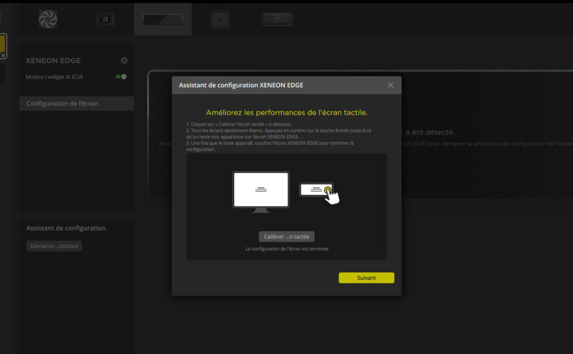The image size is (573, 354).
Task: Close the Assistant de configuration dialog
Action: tap(390, 85)
